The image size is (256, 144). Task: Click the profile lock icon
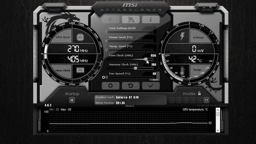199,93
